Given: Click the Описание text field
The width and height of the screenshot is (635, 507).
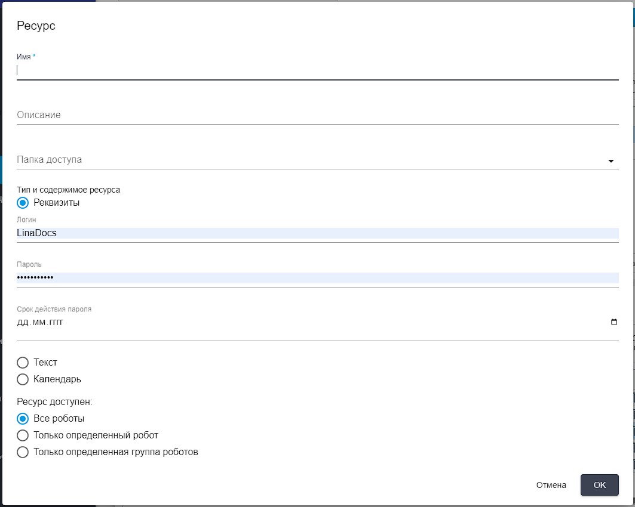Looking at the screenshot, I should click(318, 115).
